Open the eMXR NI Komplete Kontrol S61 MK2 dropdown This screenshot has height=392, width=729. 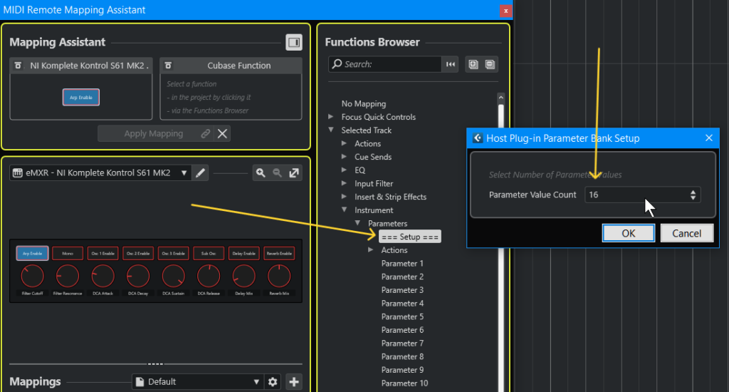pos(100,172)
